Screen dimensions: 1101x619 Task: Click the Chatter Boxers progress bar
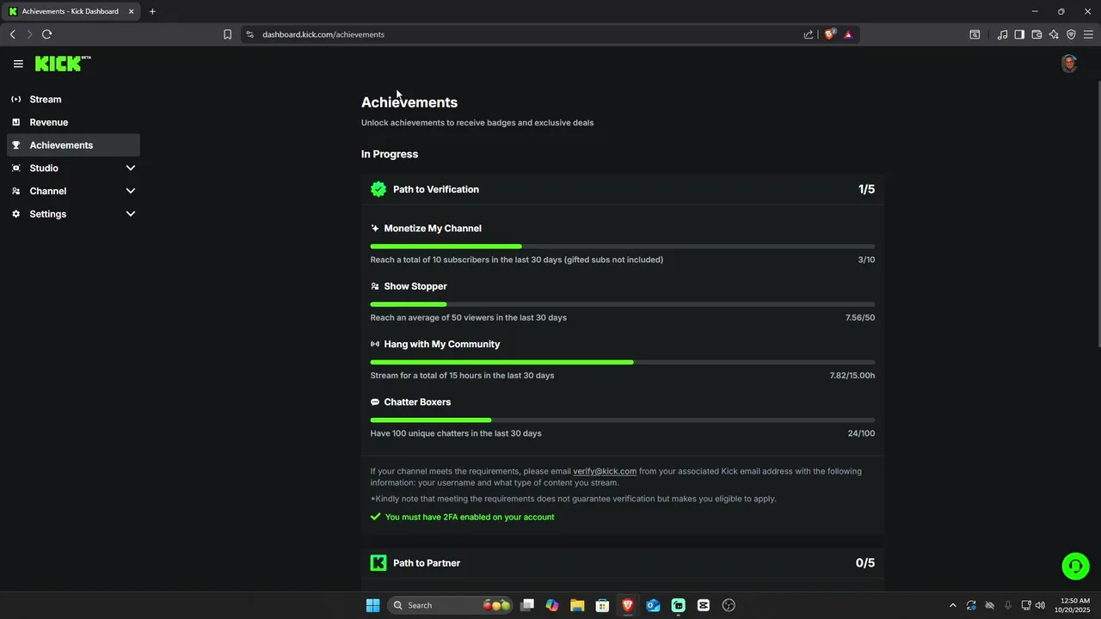pos(623,420)
